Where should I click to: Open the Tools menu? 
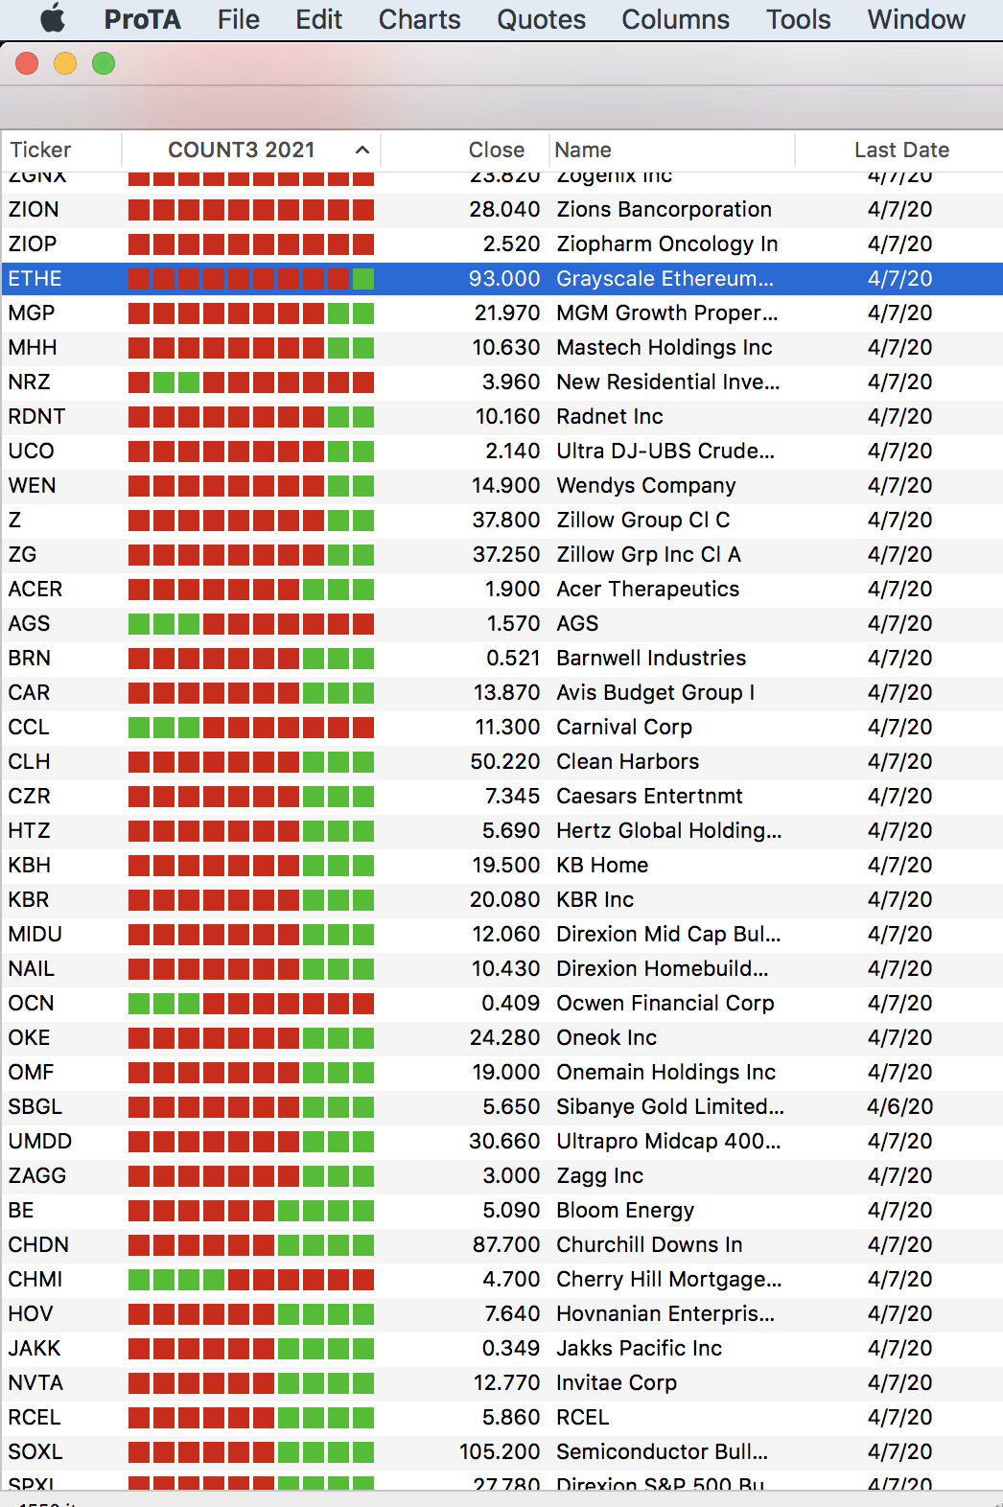click(798, 19)
